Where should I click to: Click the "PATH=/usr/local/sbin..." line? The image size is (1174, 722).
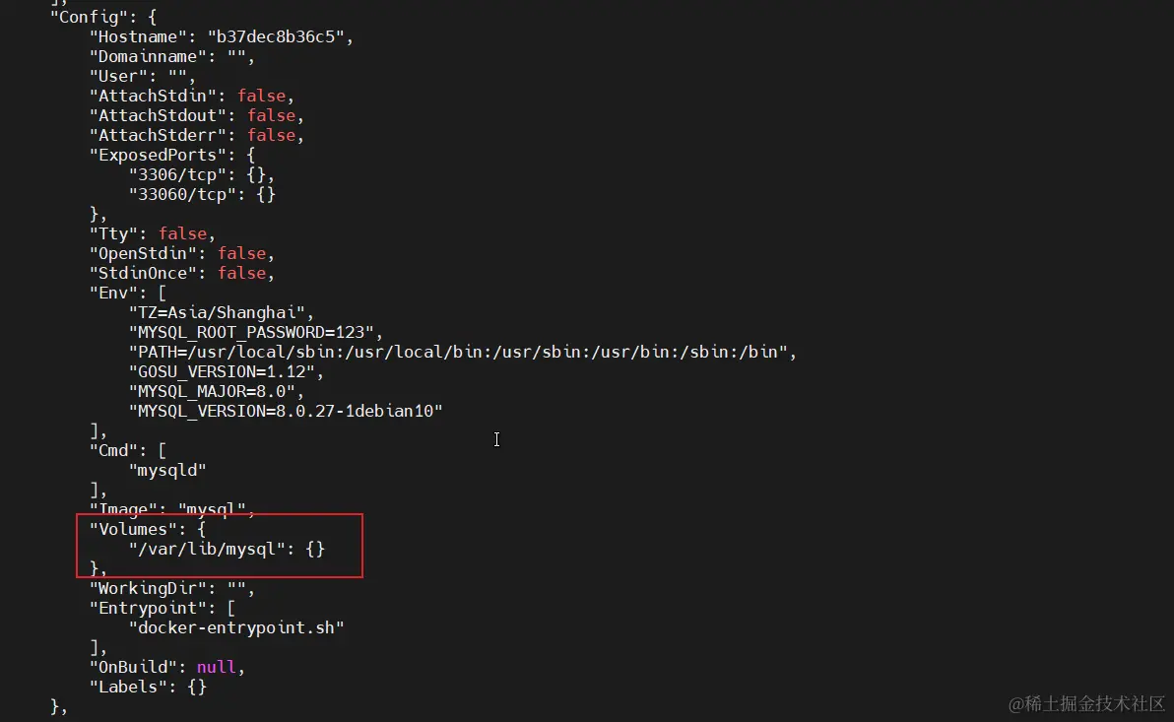coord(462,352)
